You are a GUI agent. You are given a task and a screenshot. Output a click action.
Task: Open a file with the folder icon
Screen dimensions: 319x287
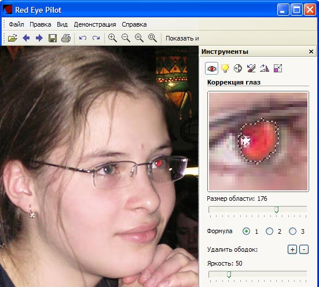[x=13, y=38]
